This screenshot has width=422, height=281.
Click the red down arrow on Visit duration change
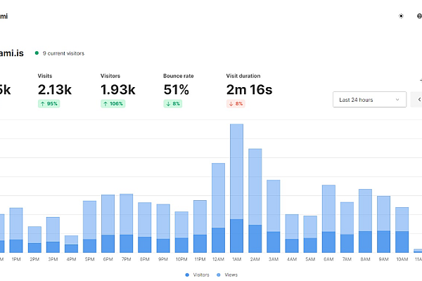[232, 103]
